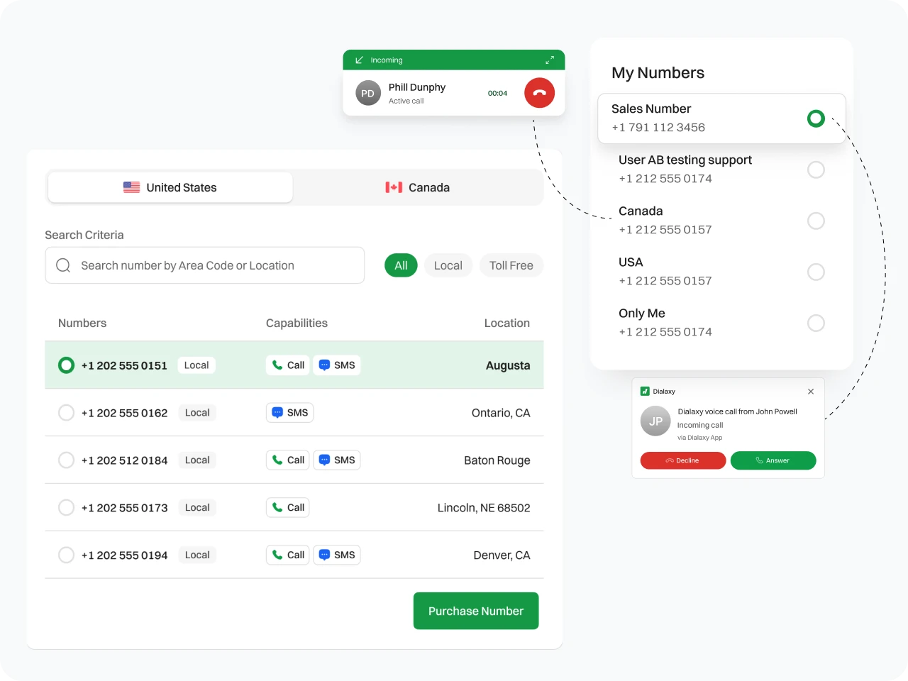Click the Call badge for Lincoln, NE number

[x=288, y=508]
